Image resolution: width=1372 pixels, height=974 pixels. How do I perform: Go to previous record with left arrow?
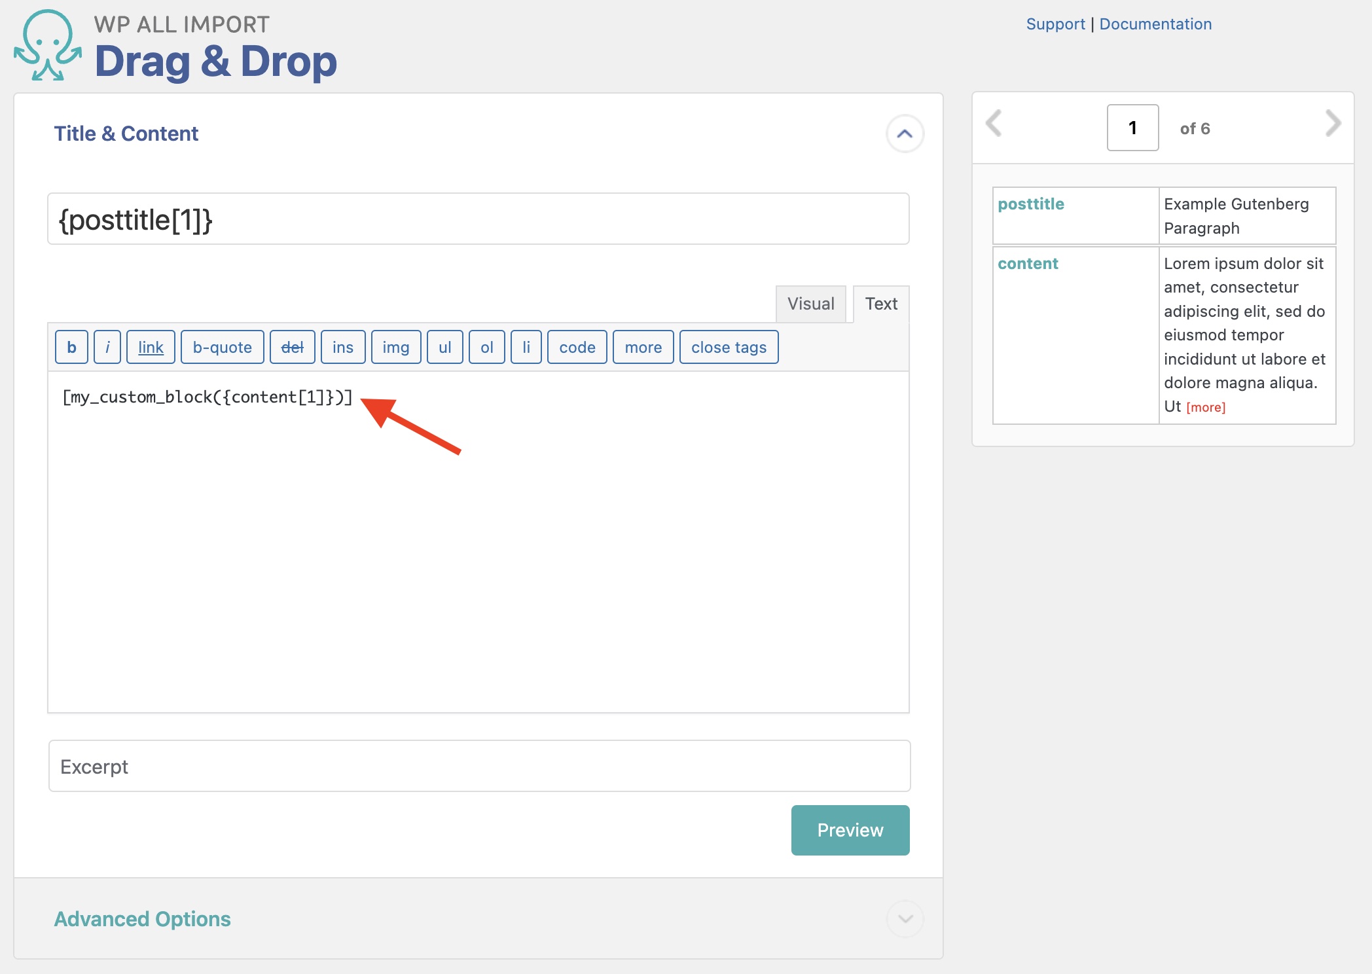pyautogui.click(x=994, y=124)
